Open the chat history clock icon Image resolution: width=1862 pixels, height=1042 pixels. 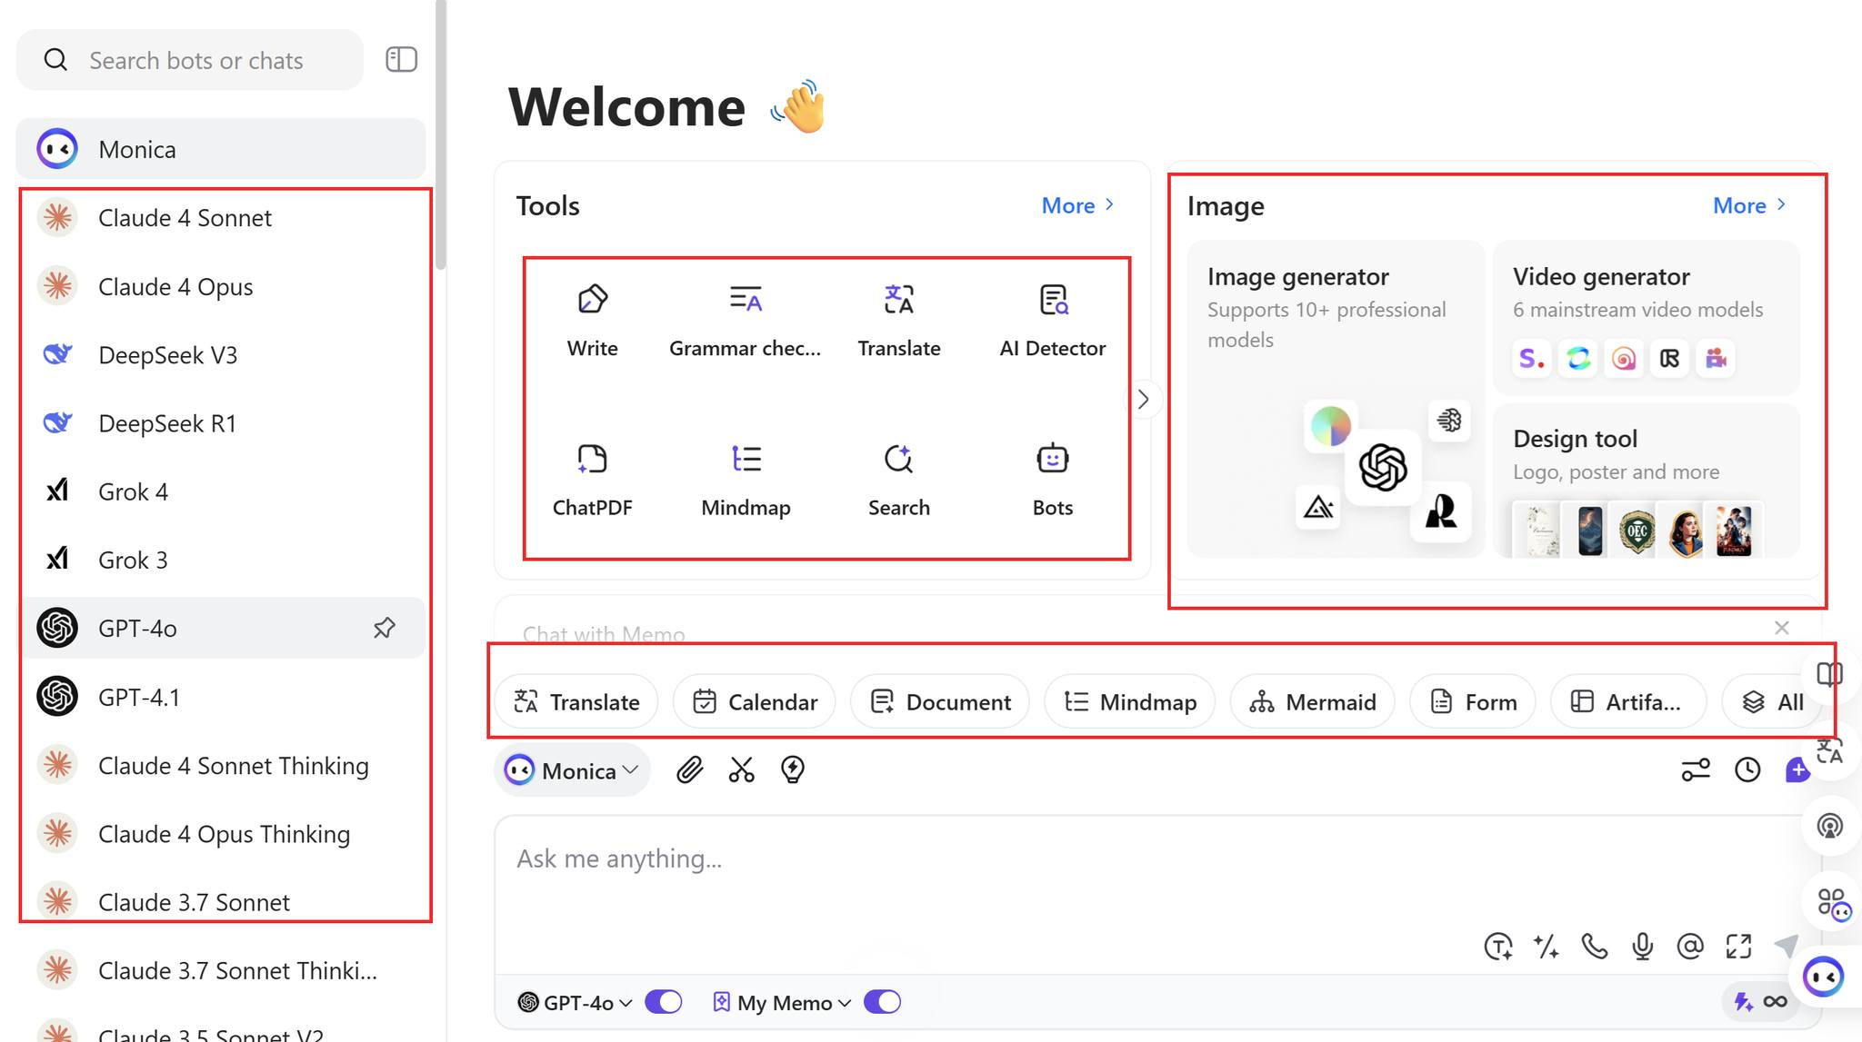click(1747, 770)
